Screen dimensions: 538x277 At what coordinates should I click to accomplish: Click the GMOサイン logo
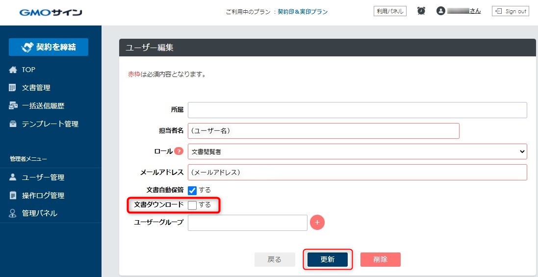[51, 12]
